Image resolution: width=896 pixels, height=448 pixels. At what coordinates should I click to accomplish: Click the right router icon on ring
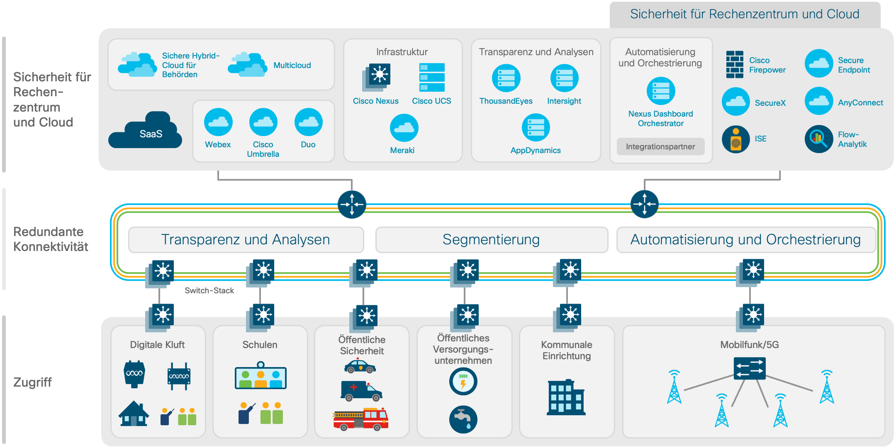(645, 204)
